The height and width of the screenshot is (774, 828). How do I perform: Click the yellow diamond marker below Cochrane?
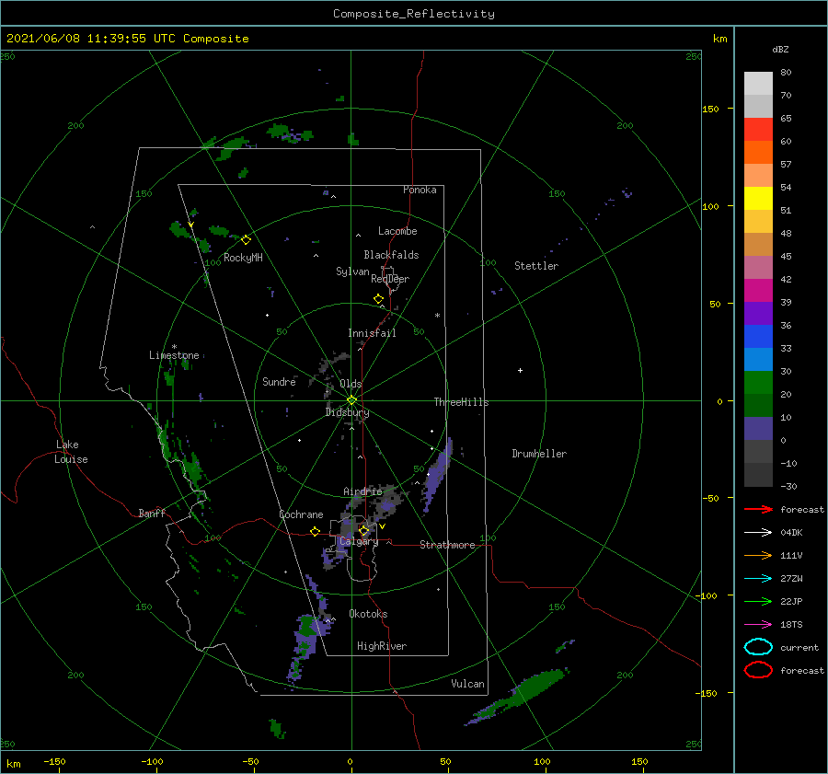[x=315, y=531]
